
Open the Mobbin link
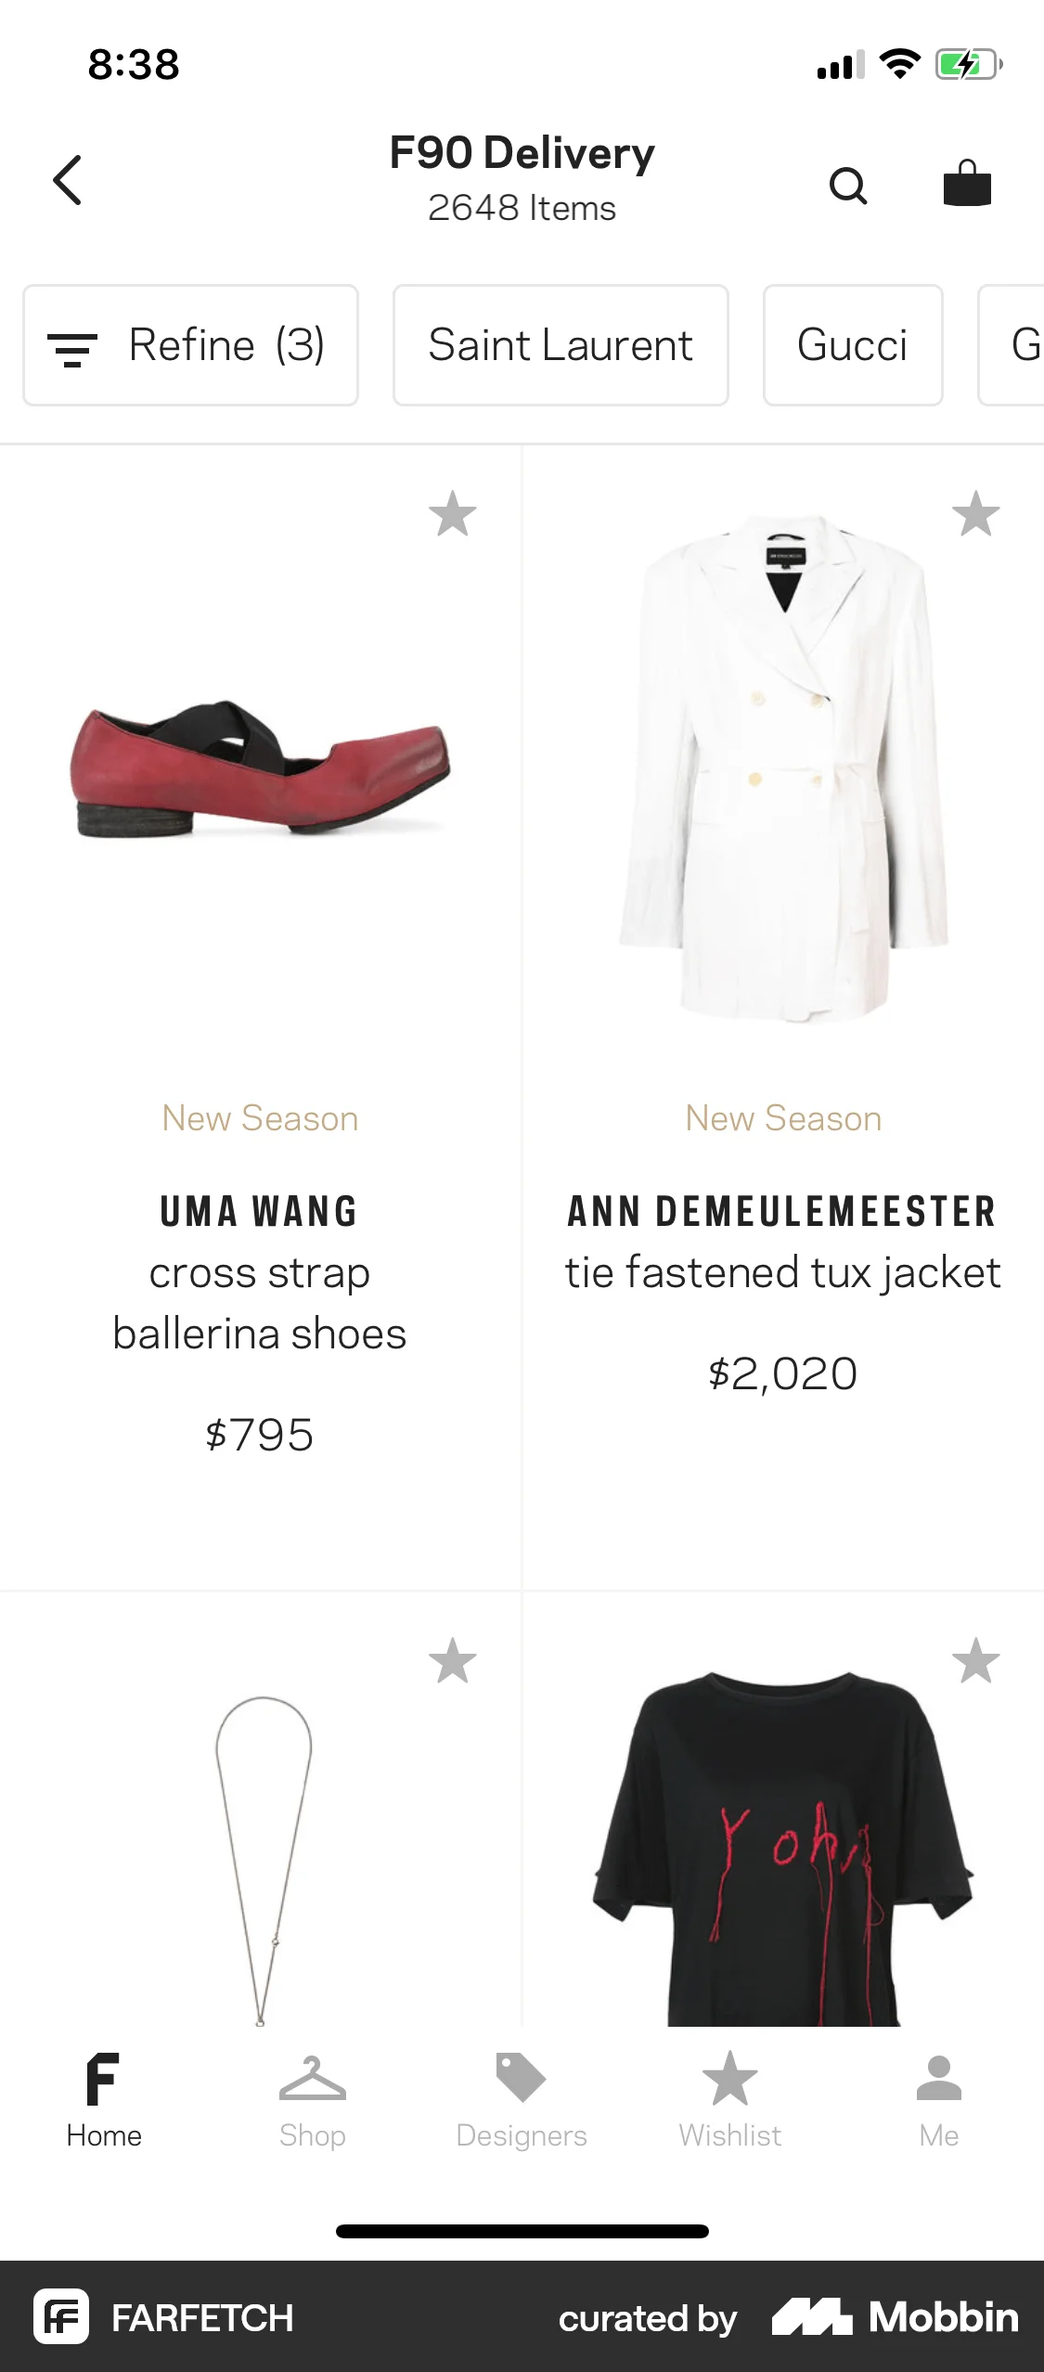(896, 2317)
